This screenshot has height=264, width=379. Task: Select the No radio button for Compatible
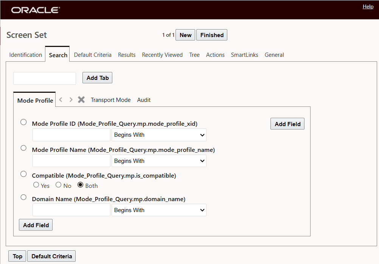pos(59,186)
